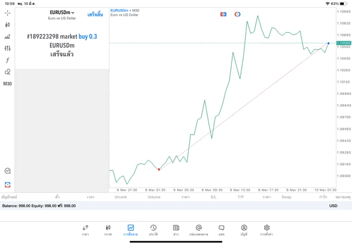Image resolution: width=352 pixels, height=245 pixels.
Task: Click the ประเภท column header
Action: click(x=120, y=197)
